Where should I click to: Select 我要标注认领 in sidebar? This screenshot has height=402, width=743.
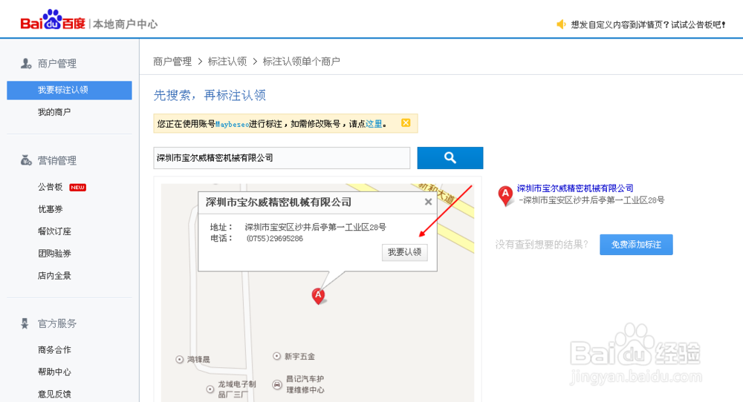(x=69, y=90)
